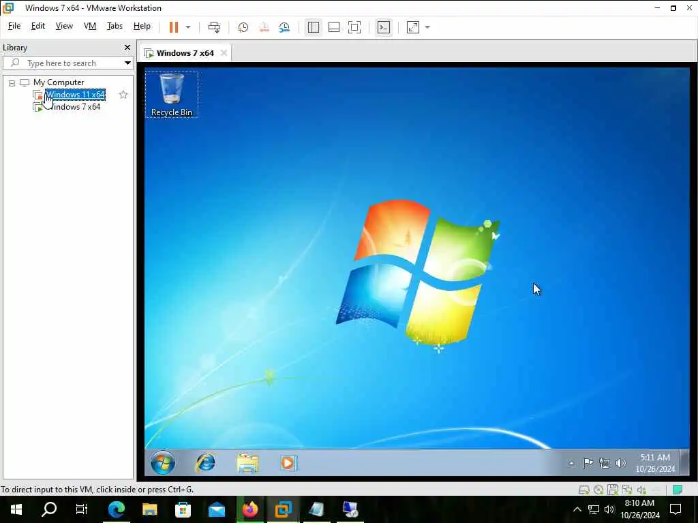Screen dimensions: 698x523
Task: Click the guest network tray icon
Action: click(605, 463)
